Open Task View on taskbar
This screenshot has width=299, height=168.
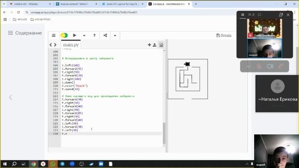pos(23,164)
